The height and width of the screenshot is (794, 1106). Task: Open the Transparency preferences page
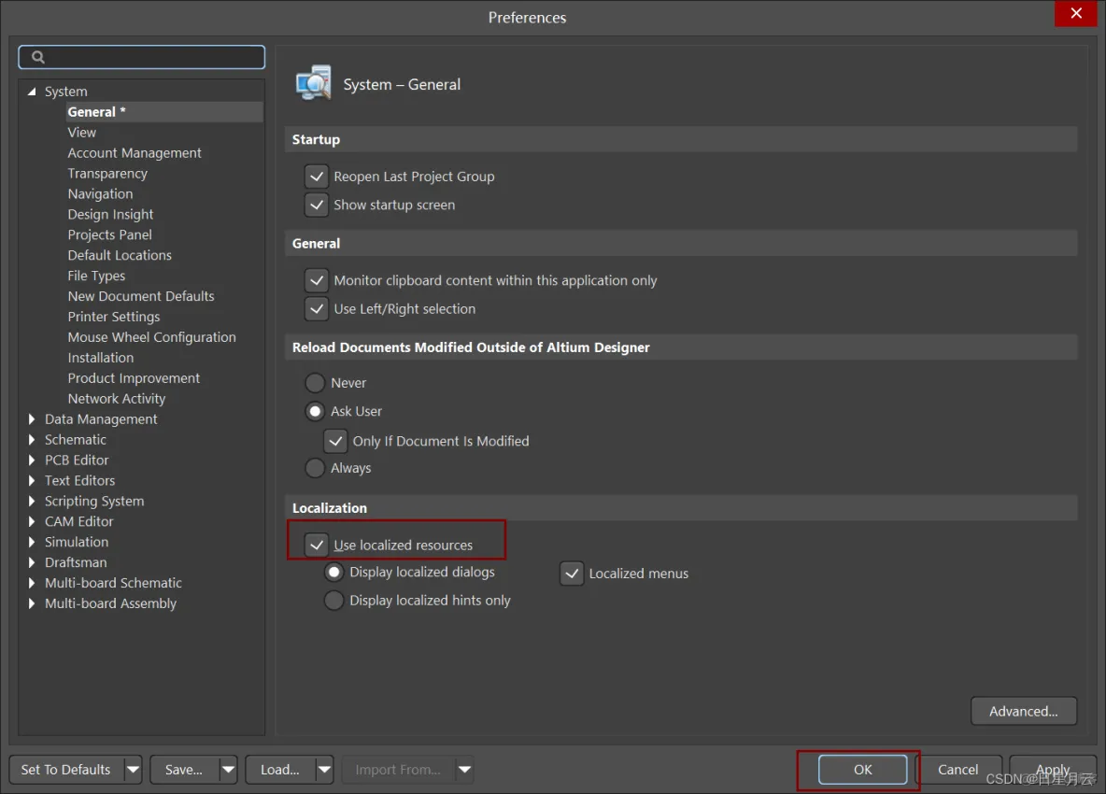click(107, 174)
